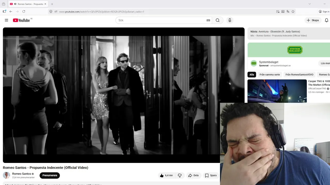The image size is (330, 185).
Task: Open the tab list dropdown arrow
Action: (x=310, y=4)
